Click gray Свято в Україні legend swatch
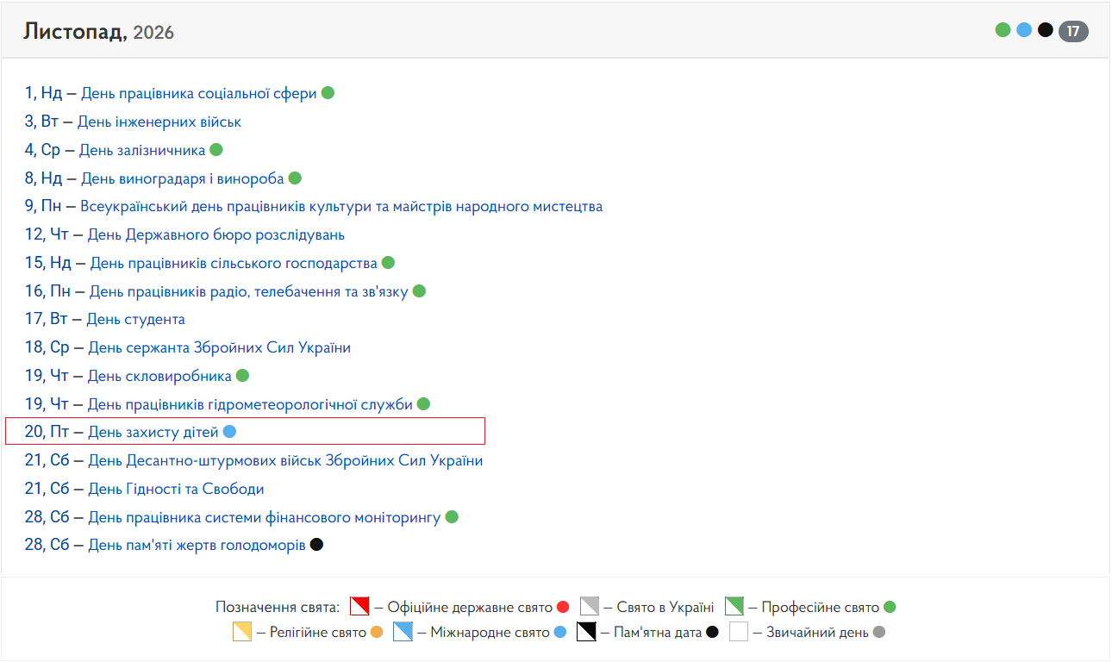The width and height of the screenshot is (1112, 662). click(x=590, y=607)
